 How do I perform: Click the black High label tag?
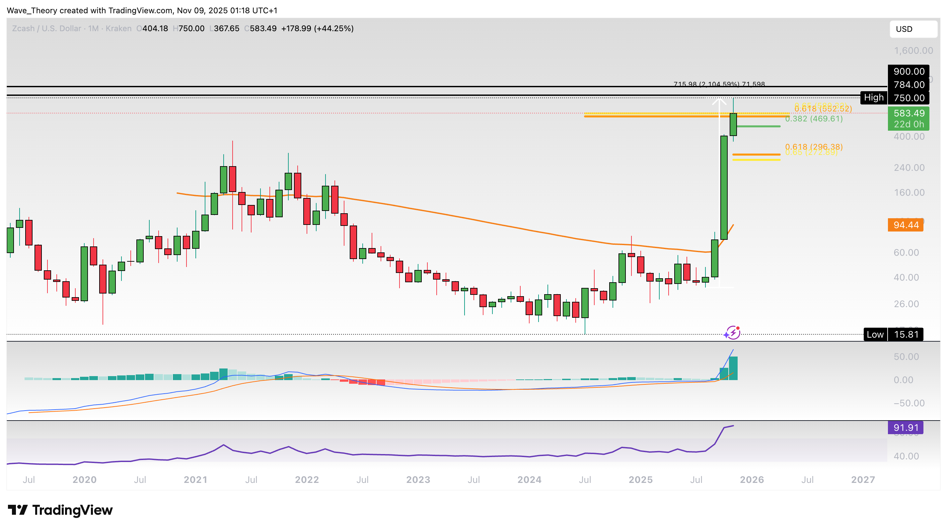pyautogui.click(x=873, y=98)
